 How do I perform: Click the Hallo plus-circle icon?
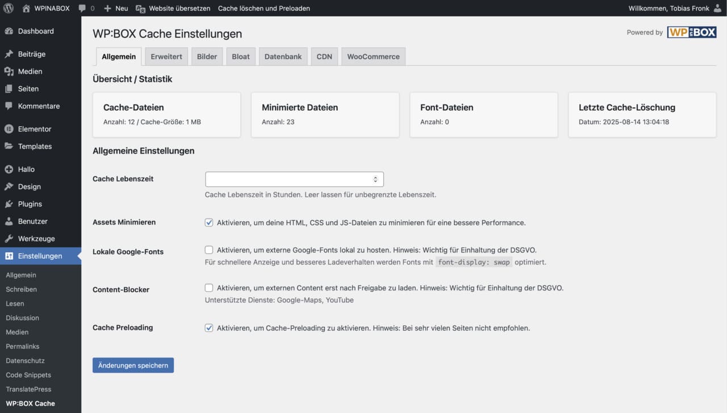click(9, 169)
